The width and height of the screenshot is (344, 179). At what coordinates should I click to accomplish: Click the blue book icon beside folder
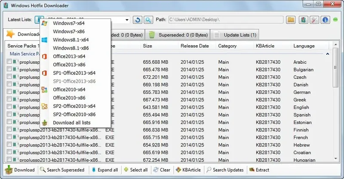304,20
